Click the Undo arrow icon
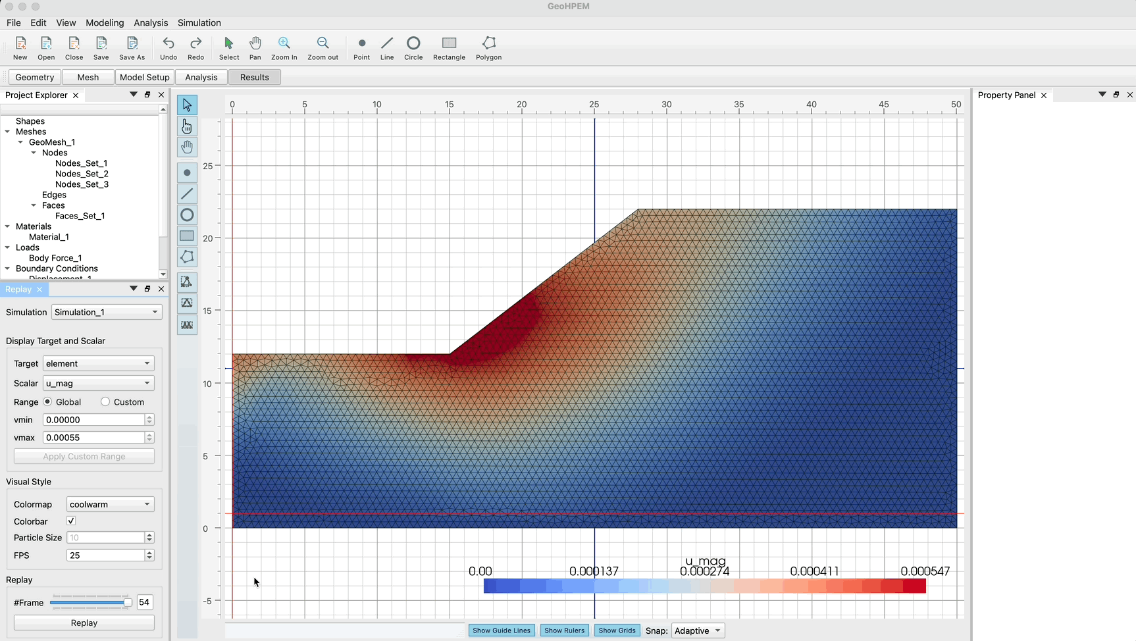This screenshot has width=1136, height=641. click(x=168, y=43)
